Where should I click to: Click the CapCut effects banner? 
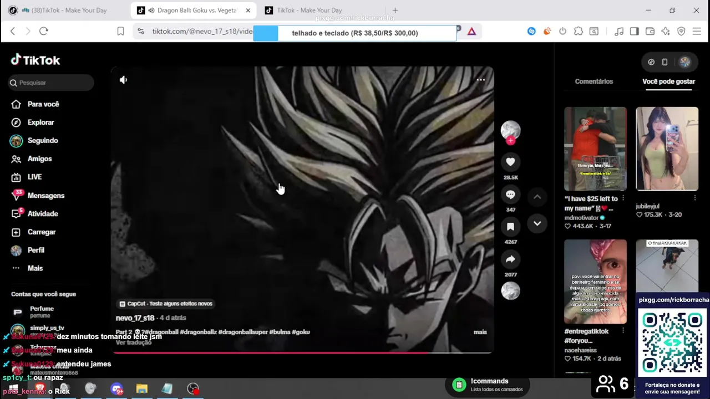[x=166, y=304]
